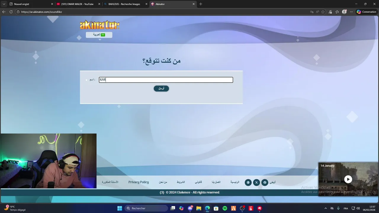The height and width of the screenshot is (213, 379).
Task: Open the weather widget Temps dégagé
Action: click(15, 208)
